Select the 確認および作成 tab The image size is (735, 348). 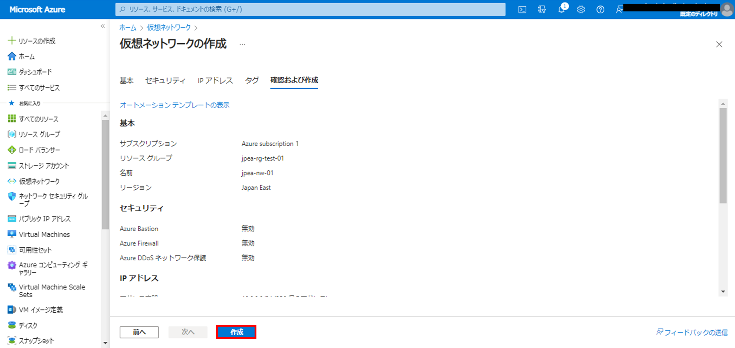(x=294, y=80)
